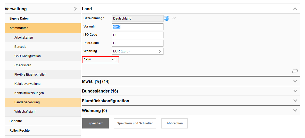Open the Währung EUR (Euro) dropdown
Viewport: 305px width, 138px height.
point(138,51)
